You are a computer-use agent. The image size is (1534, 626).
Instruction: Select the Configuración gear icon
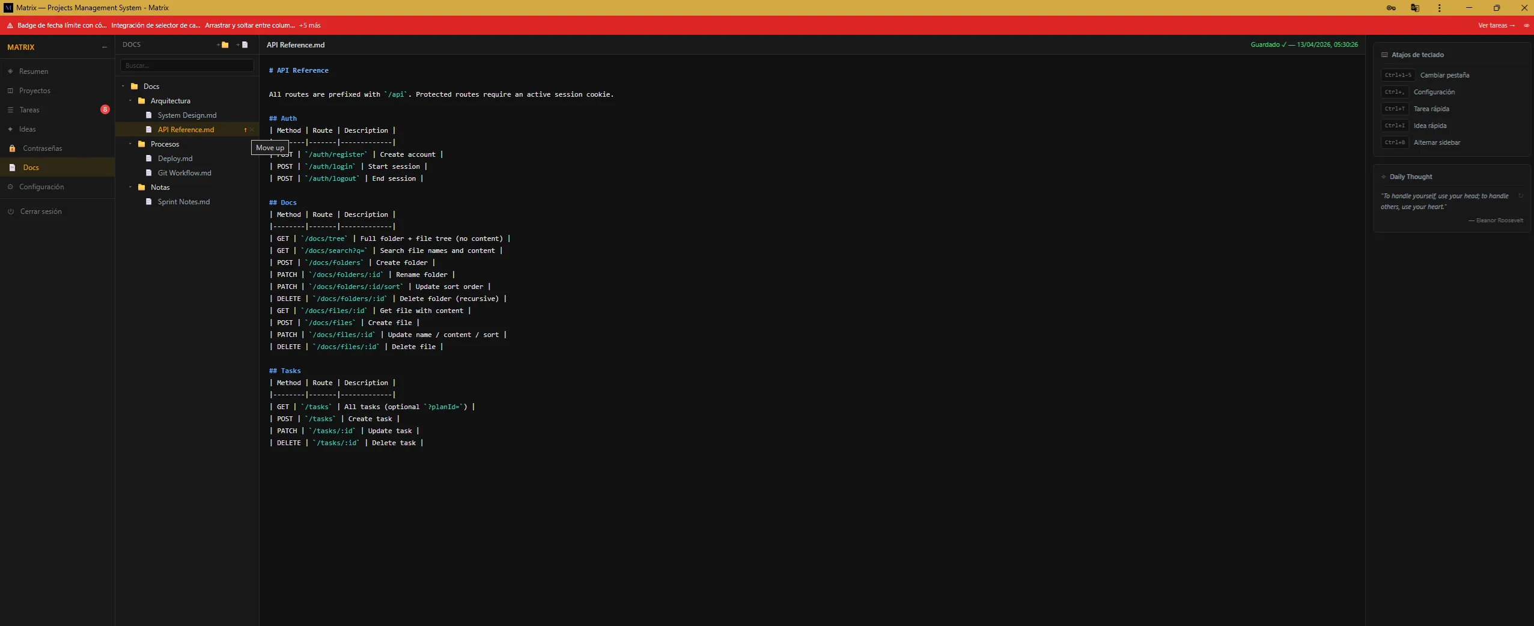(10, 187)
